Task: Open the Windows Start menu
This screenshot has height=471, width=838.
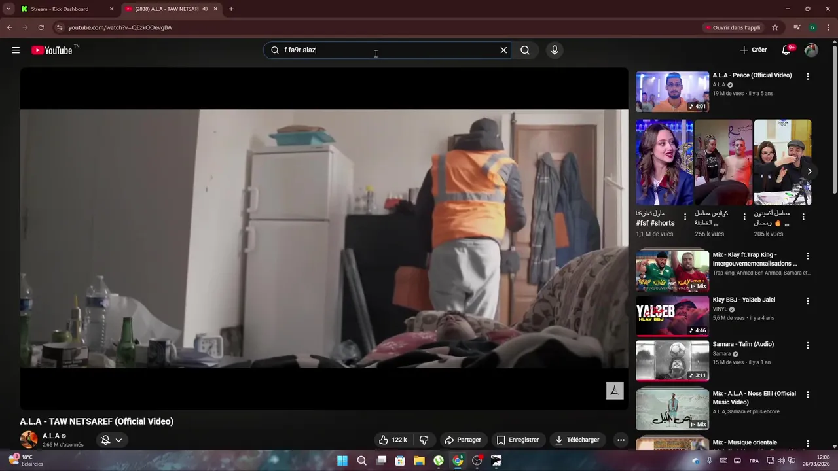Action: 342,461
